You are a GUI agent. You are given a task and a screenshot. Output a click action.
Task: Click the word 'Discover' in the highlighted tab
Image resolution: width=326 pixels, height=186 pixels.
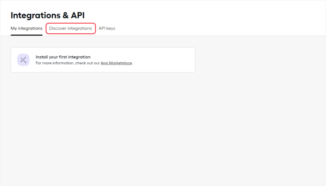(x=58, y=28)
